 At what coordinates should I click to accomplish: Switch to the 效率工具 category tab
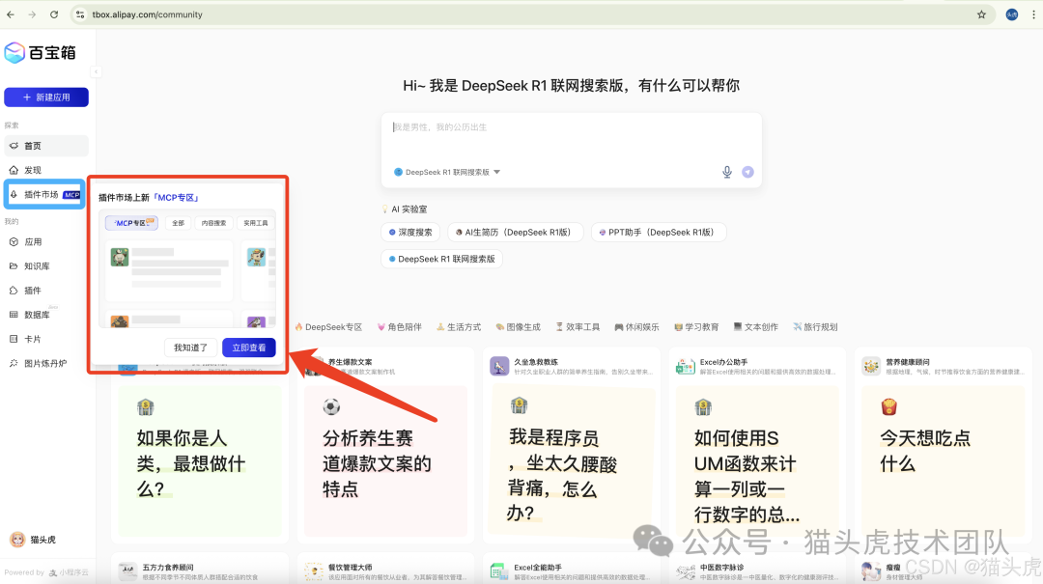(578, 327)
